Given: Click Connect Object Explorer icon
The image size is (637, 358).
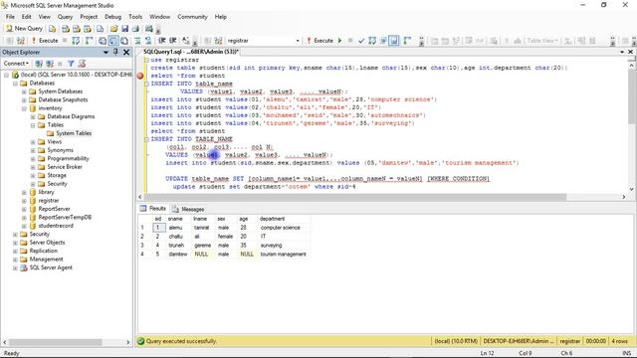Looking at the screenshot, I should click(x=39, y=64).
